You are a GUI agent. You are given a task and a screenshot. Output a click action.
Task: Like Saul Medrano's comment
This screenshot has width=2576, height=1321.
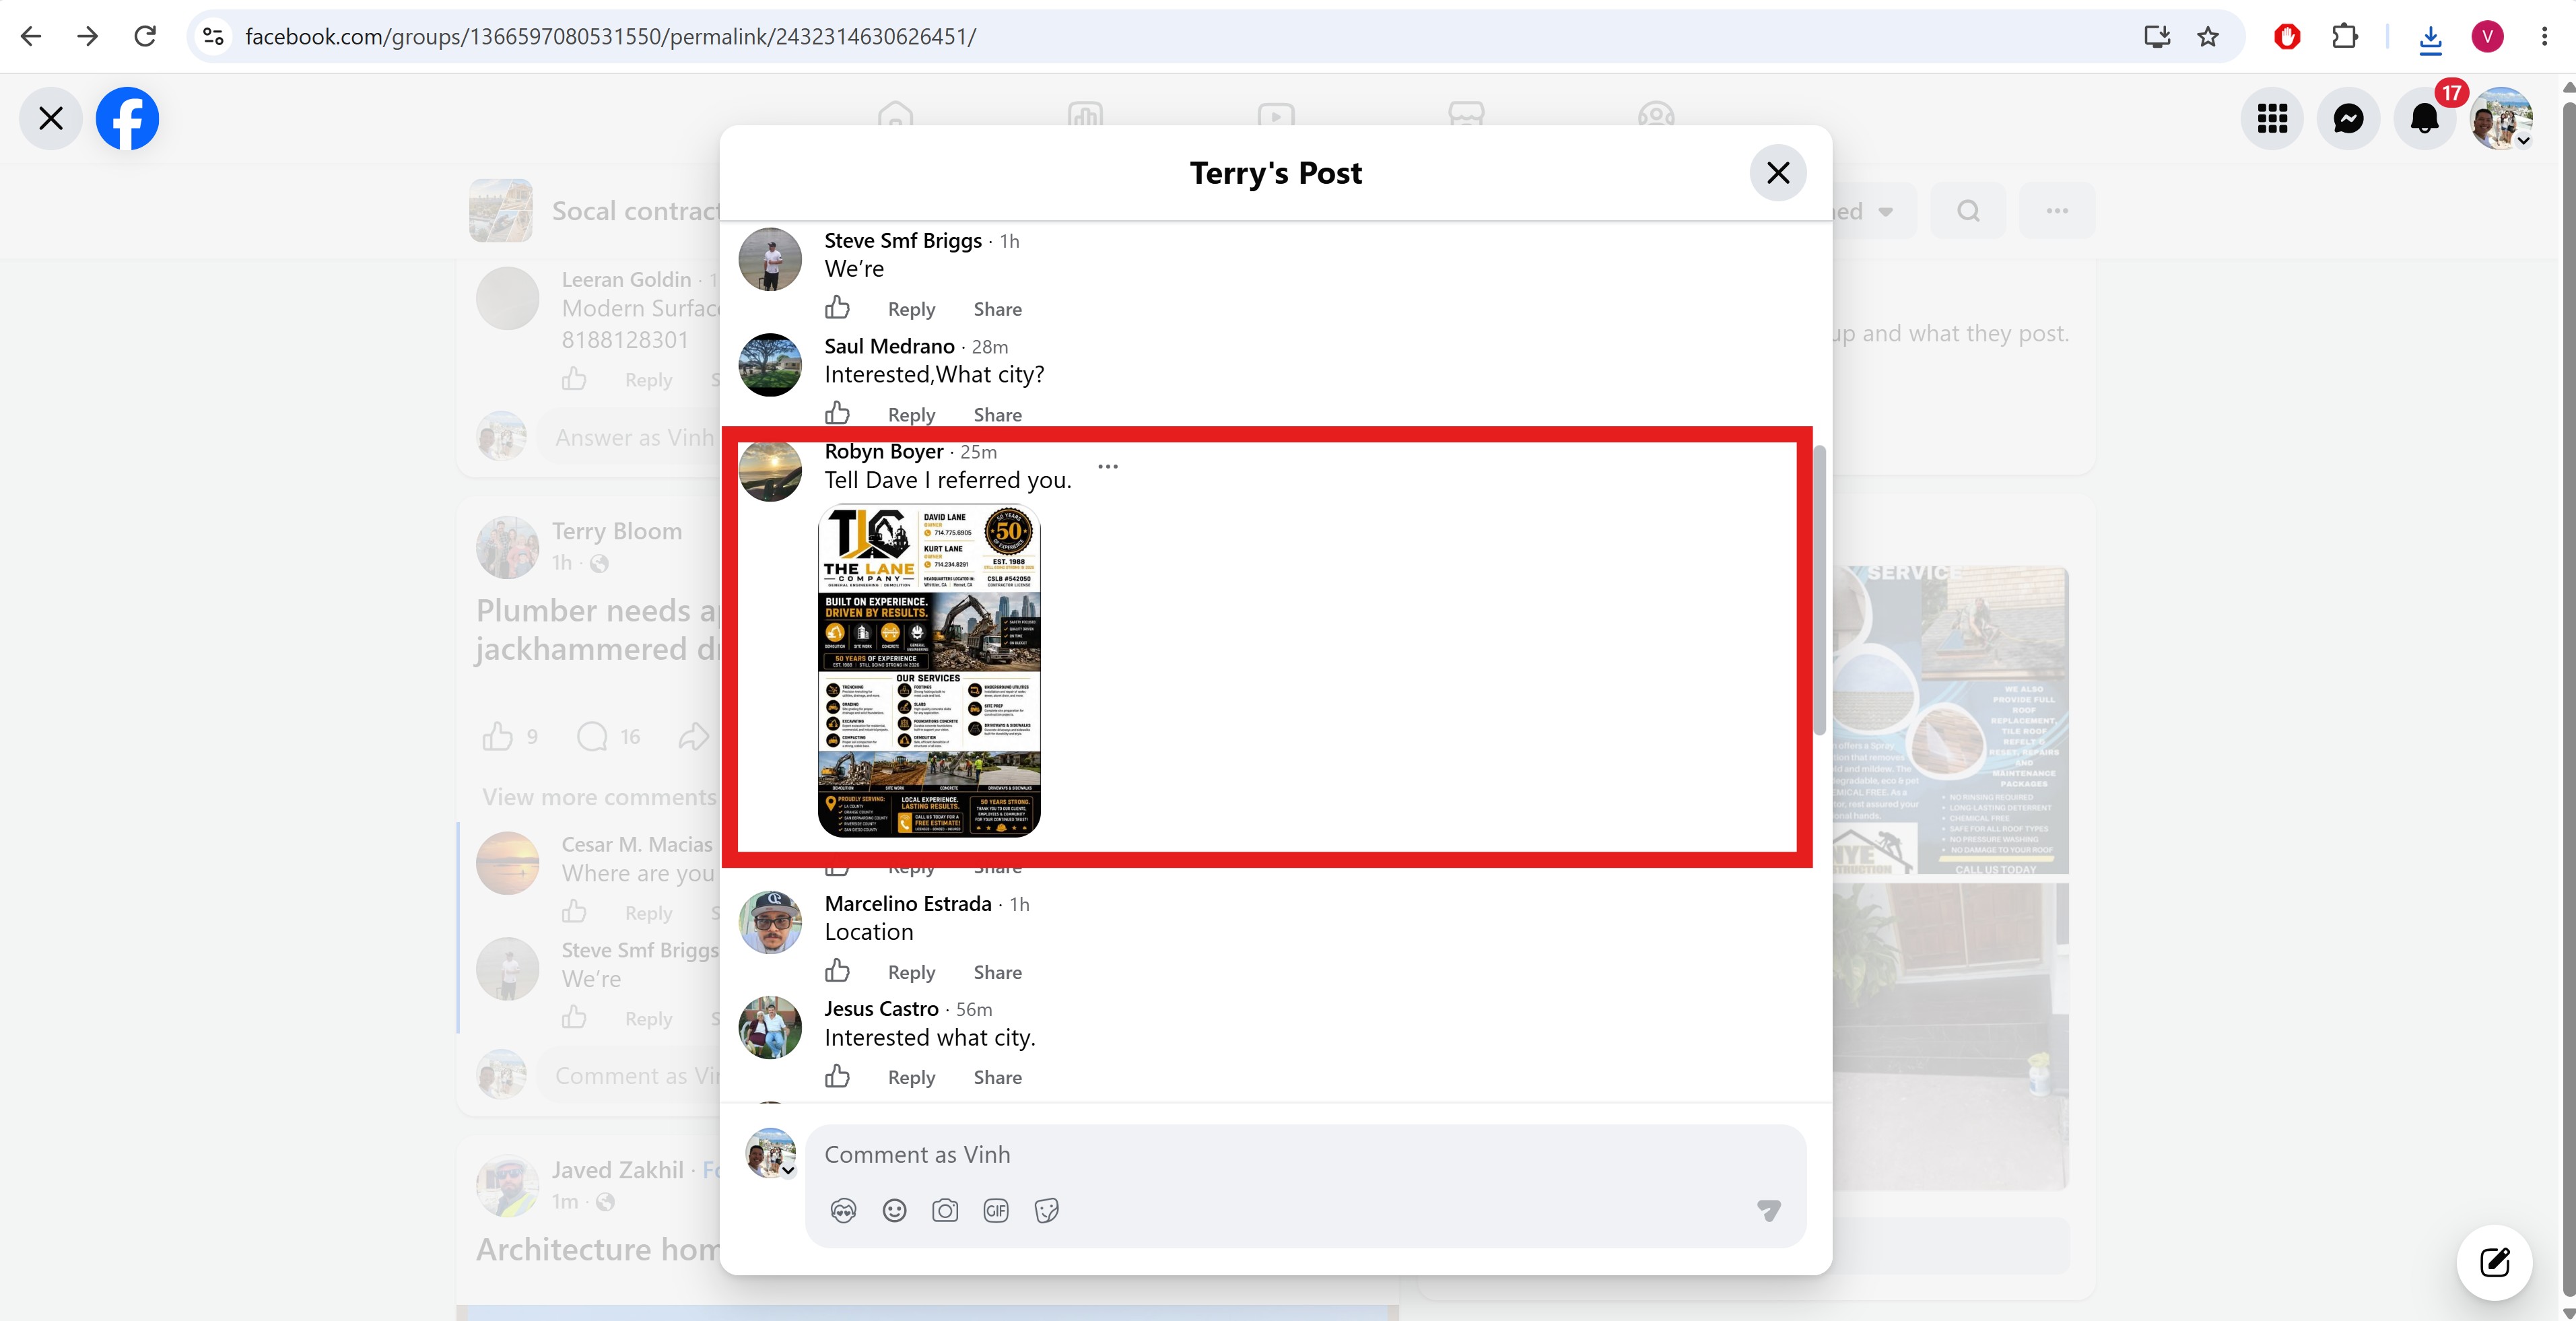[838, 413]
